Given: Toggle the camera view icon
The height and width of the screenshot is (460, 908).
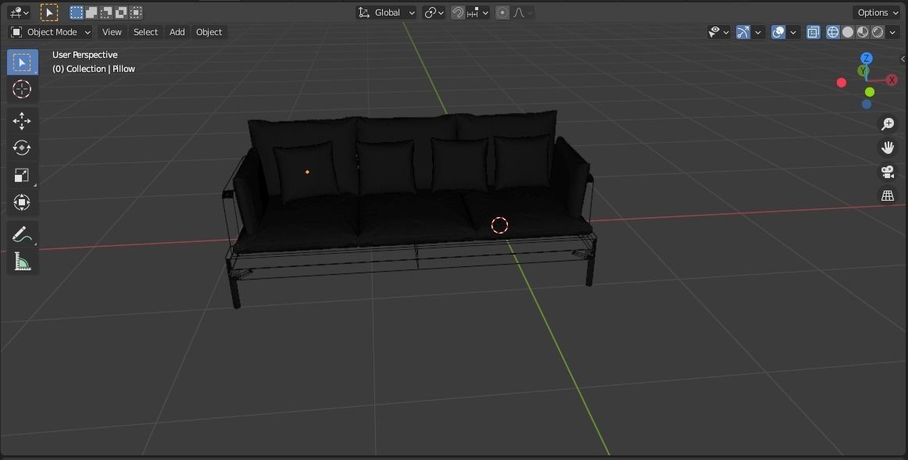Looking at the screenshot, I should (x=887, y=171).
